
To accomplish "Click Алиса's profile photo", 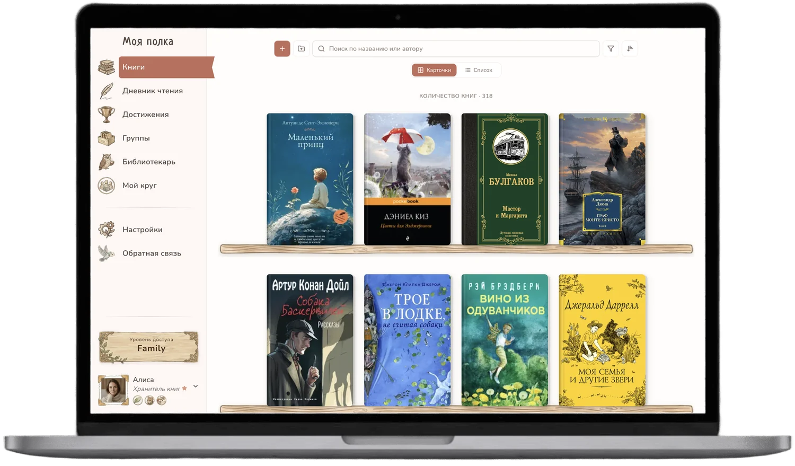I will click(113, 390).
